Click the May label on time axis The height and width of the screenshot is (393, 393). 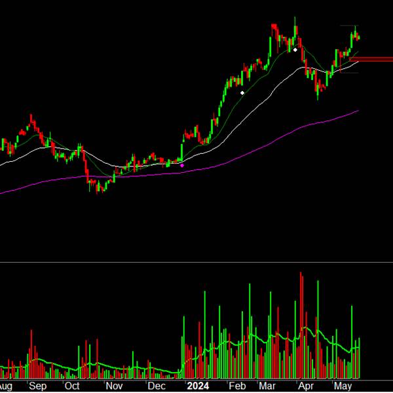point(343,386)
